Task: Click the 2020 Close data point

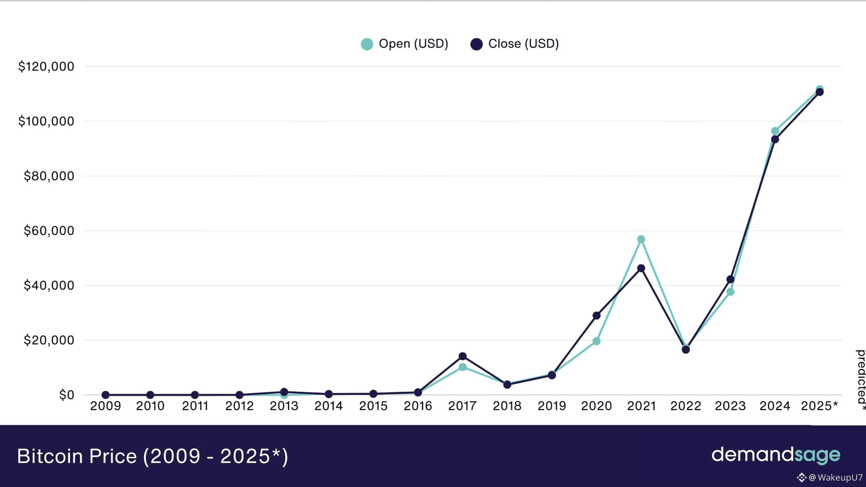Action: pos(596,315)
